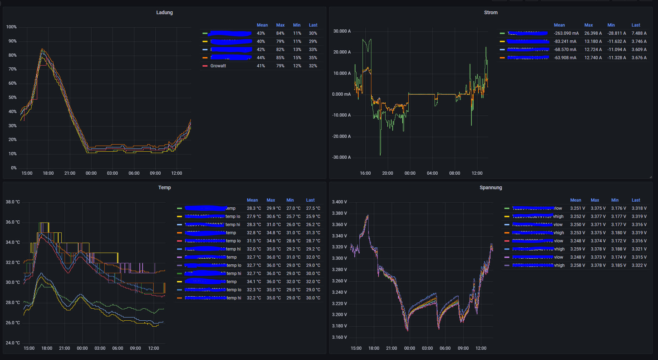The image size is (658, 360).
Task: Open green color swatch for Ladung 43% mean series
Action: click(205, 33)
